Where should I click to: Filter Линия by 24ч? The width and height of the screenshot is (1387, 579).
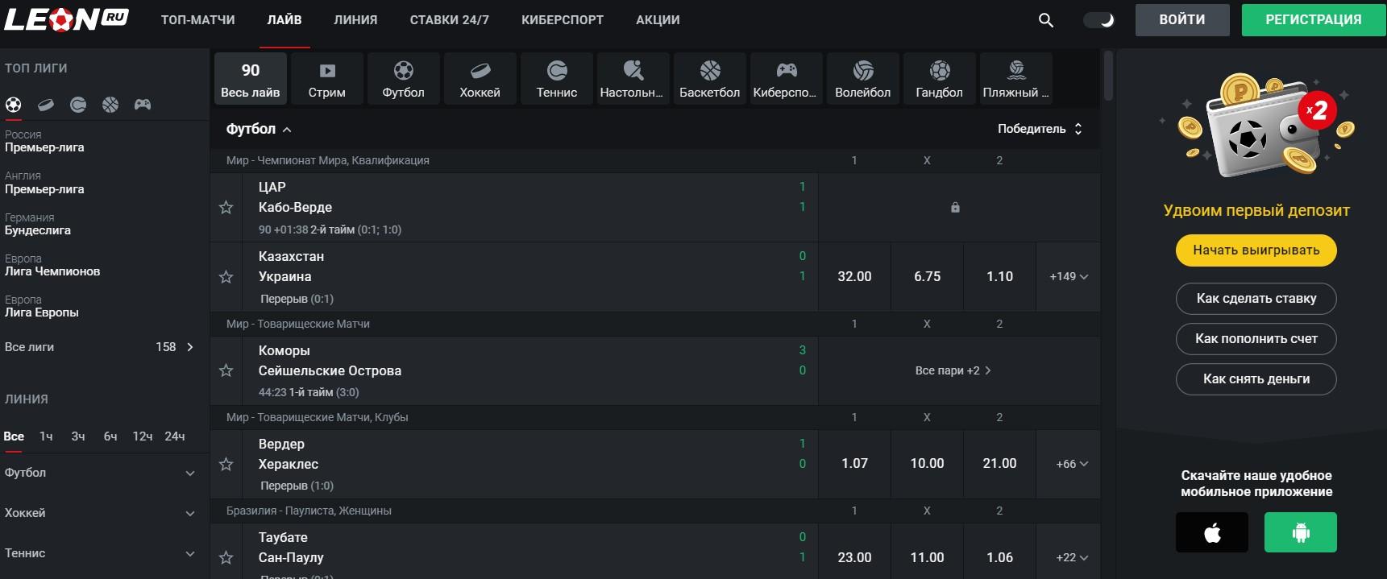pos(175,436)
